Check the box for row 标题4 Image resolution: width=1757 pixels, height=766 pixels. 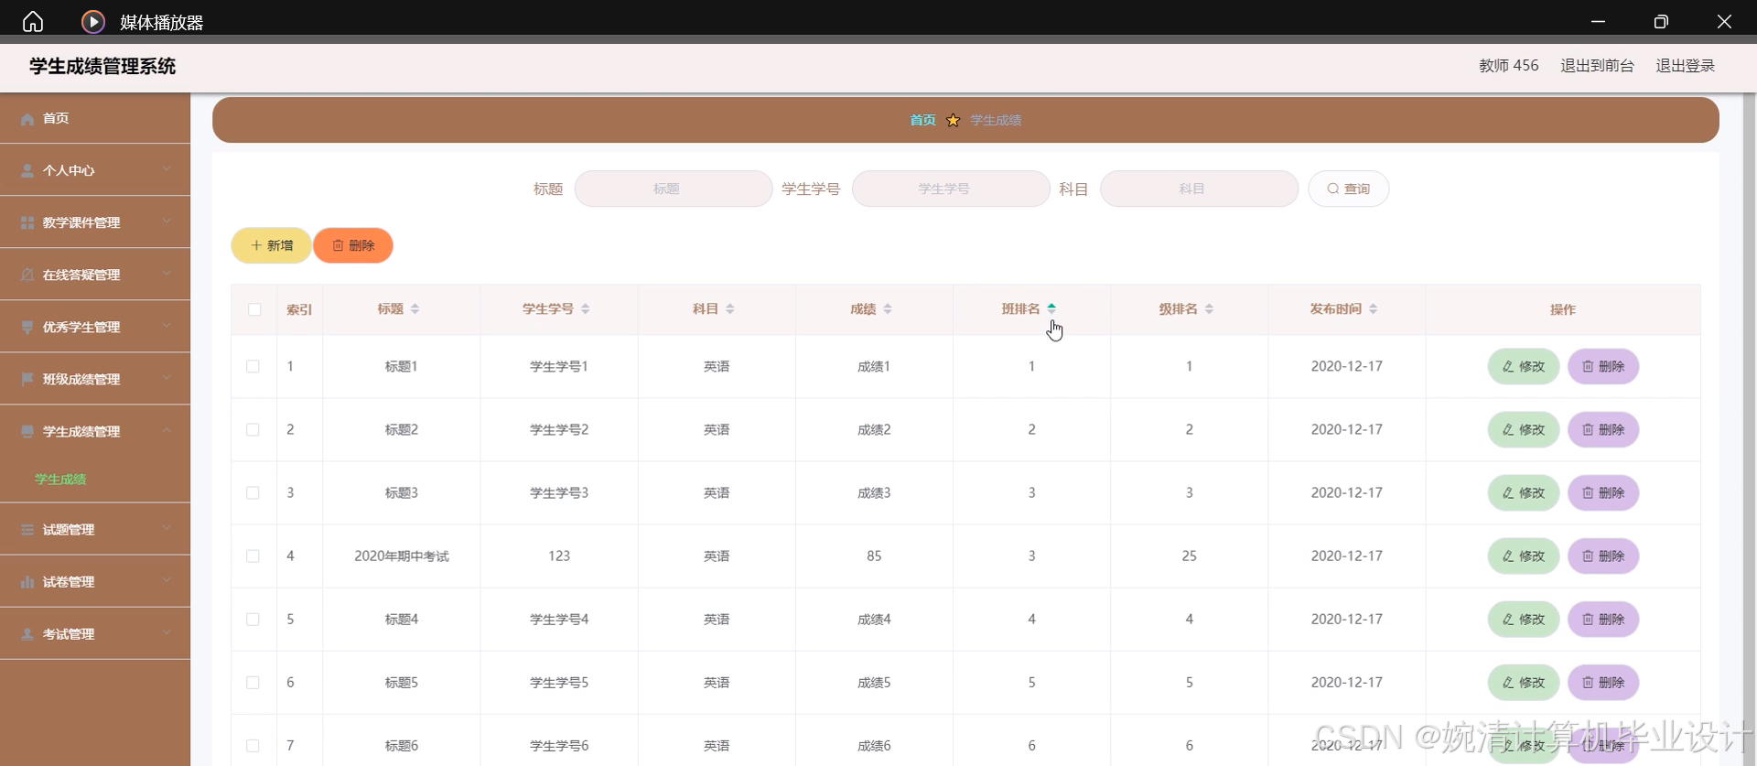[253, 619]
